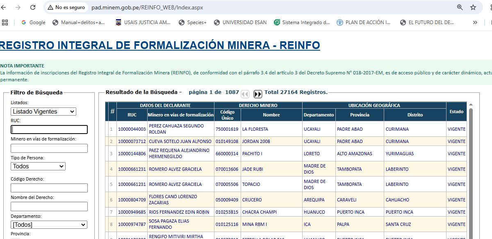Click PACHITO I mining right name
Viewport: 492px width, 239px height.
coord(252,154)
